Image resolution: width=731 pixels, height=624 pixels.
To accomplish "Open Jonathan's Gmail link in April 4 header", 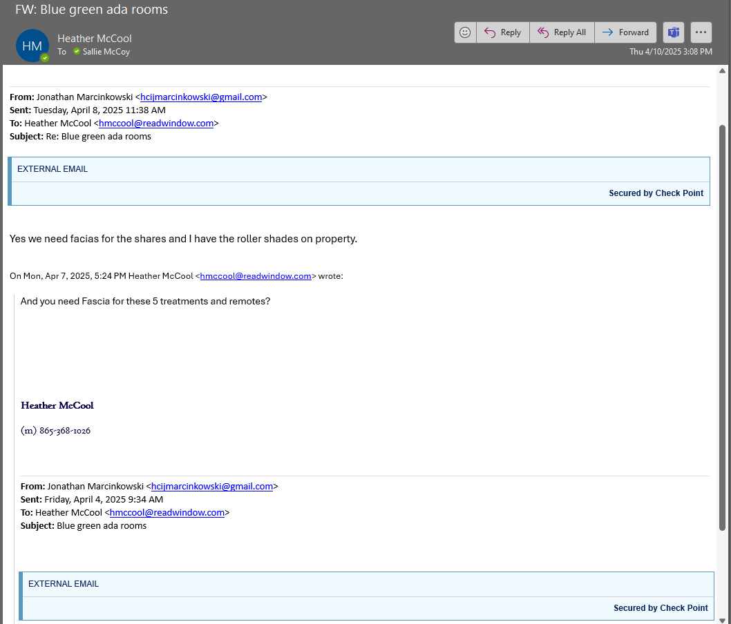I will point(212,487).
